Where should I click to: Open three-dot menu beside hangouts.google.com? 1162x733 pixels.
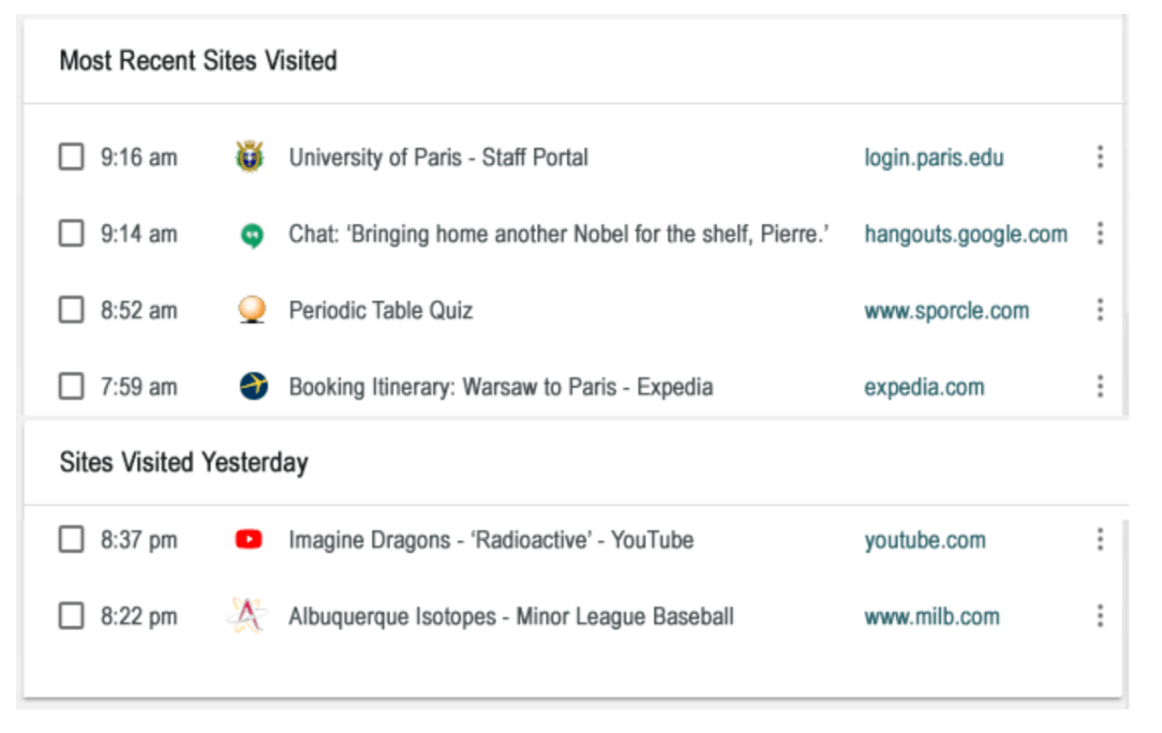[x=1099, y=234]
